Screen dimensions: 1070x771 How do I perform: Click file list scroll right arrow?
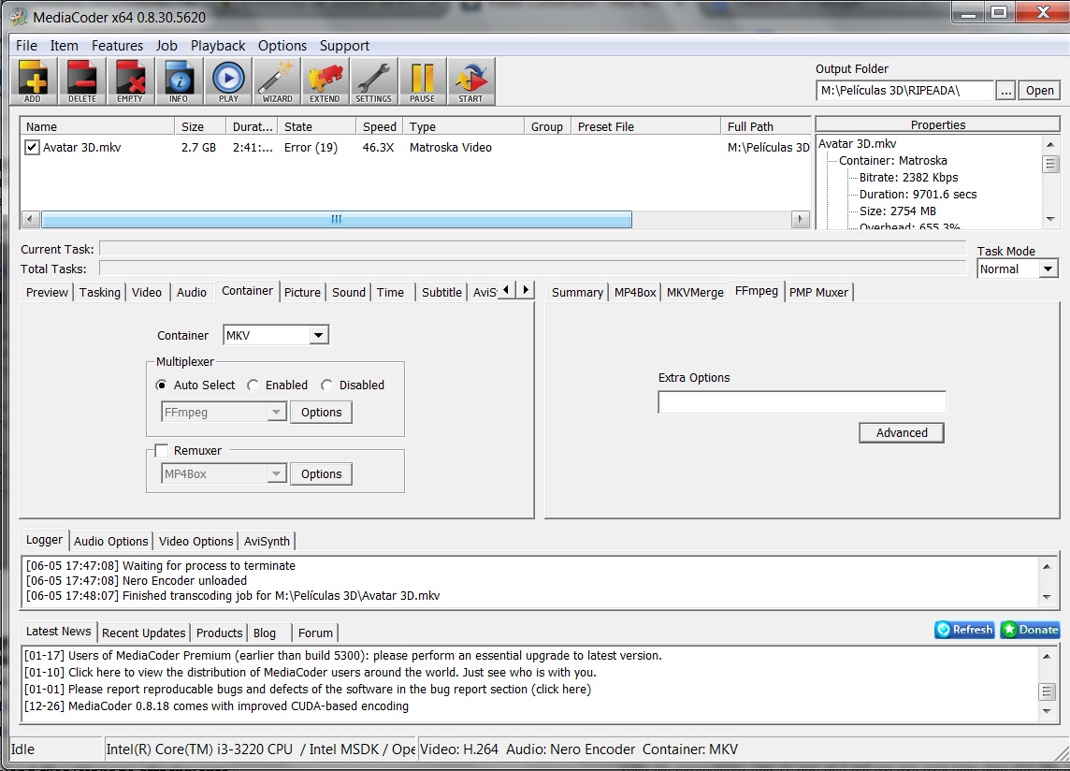801,219
